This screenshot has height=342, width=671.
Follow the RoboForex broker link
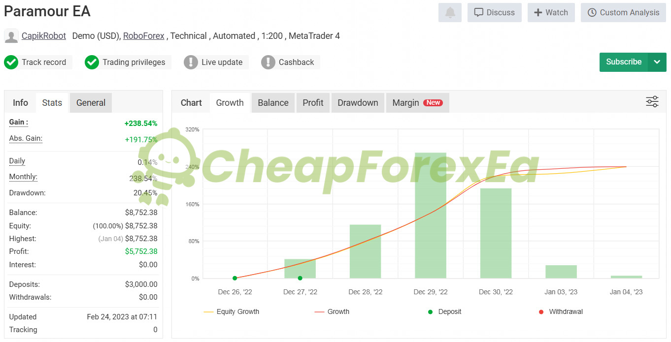tap(144, 36)
